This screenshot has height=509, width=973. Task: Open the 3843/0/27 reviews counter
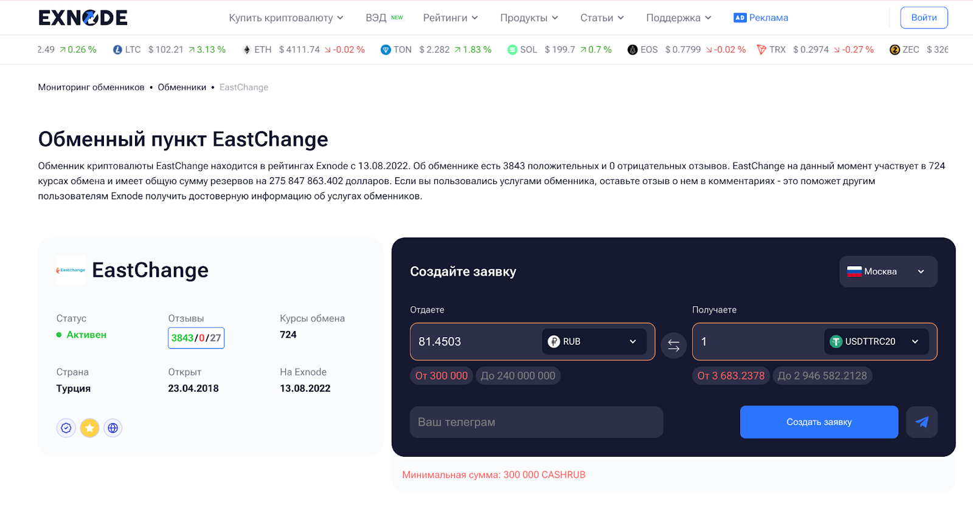click(x=196, y=338)
